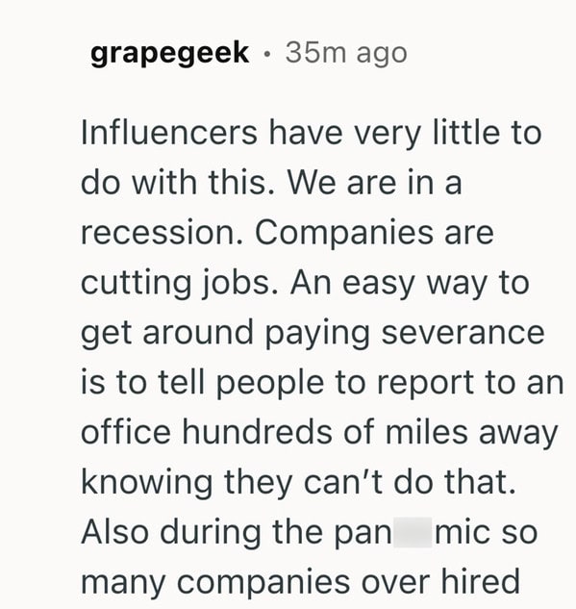Screen dimensions: 576x609
Task: Click the word knowing
Action: 147,483
